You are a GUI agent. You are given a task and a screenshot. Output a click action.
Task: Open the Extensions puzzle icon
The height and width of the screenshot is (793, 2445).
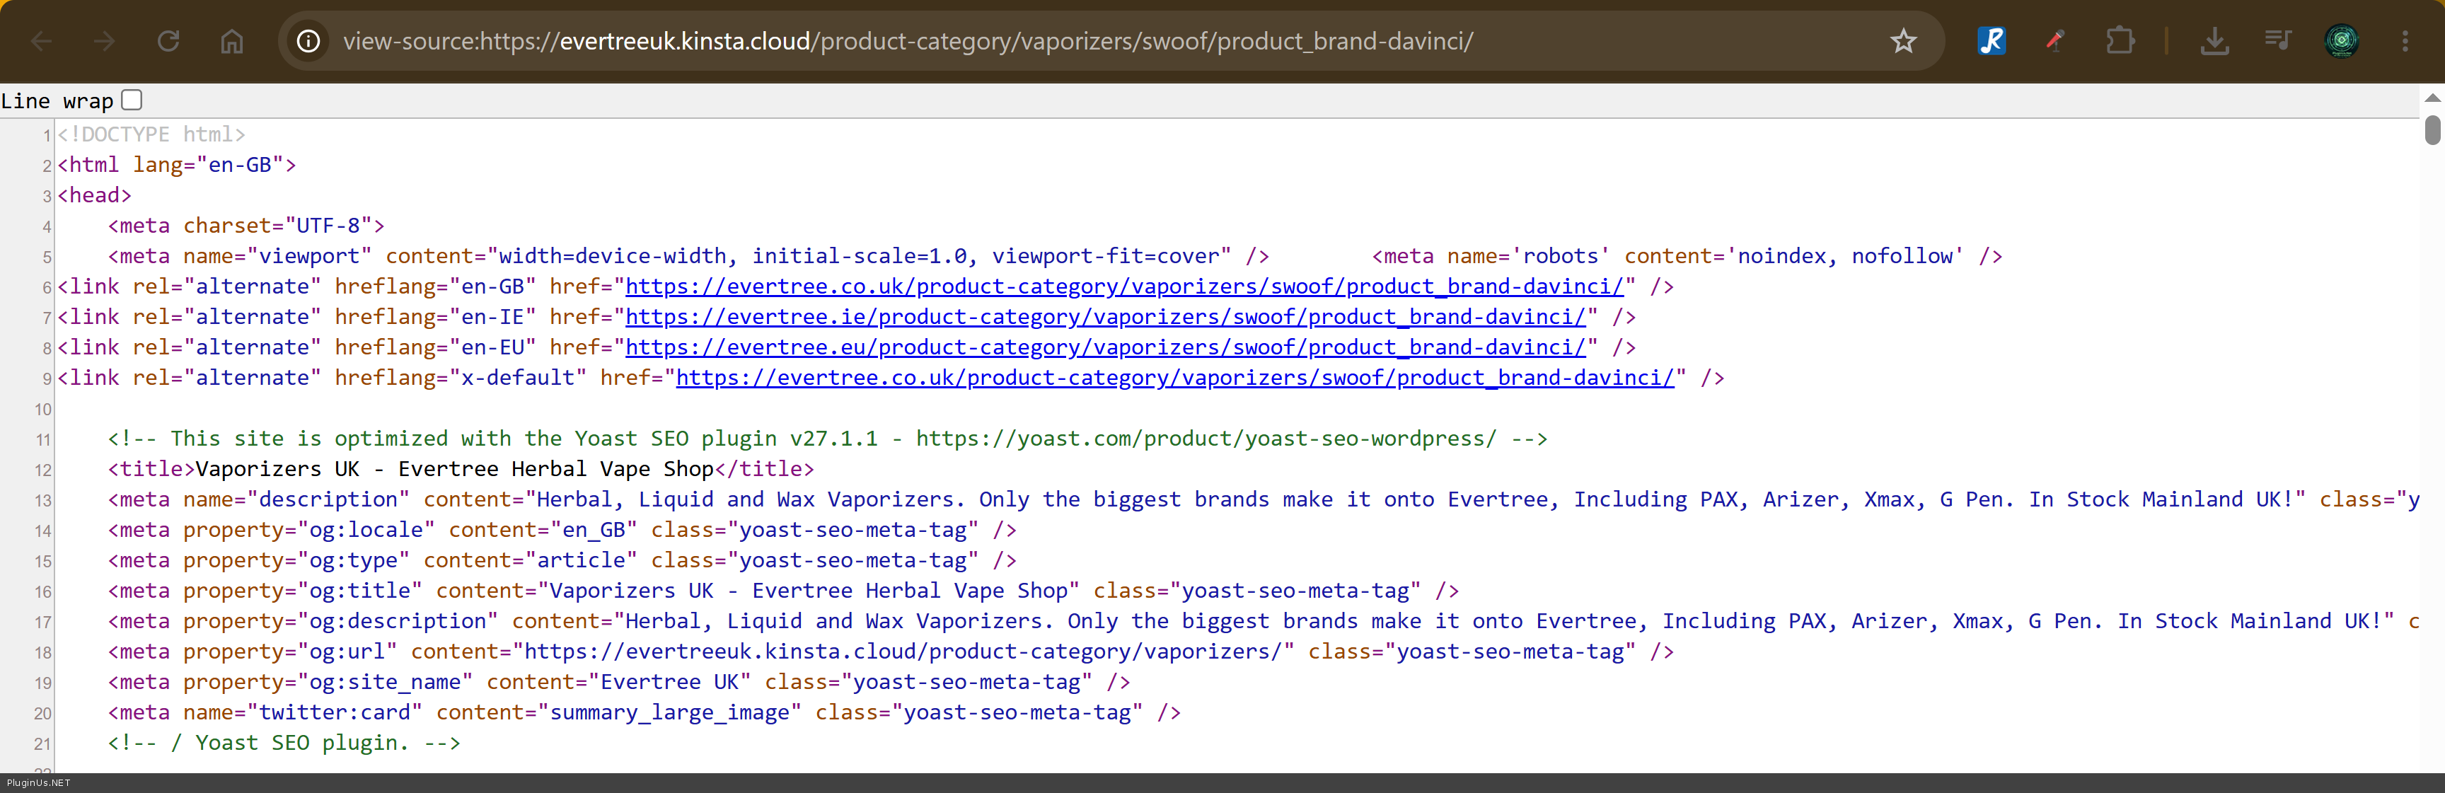click(2120, 41)
